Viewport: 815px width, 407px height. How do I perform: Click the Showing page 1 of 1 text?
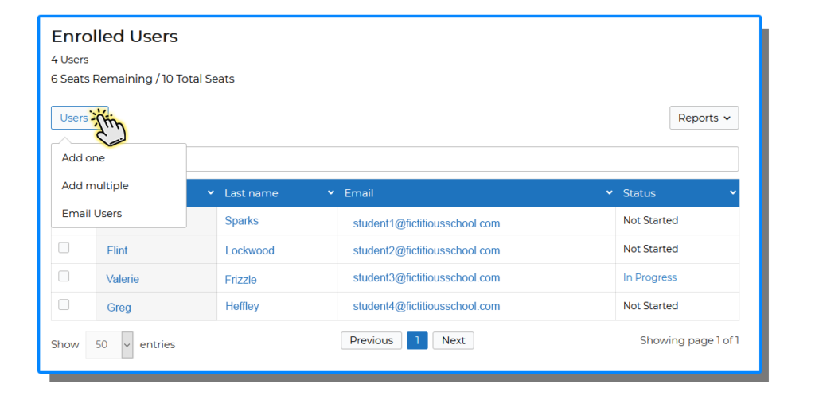pyautogui.click(x=689, y=340)
